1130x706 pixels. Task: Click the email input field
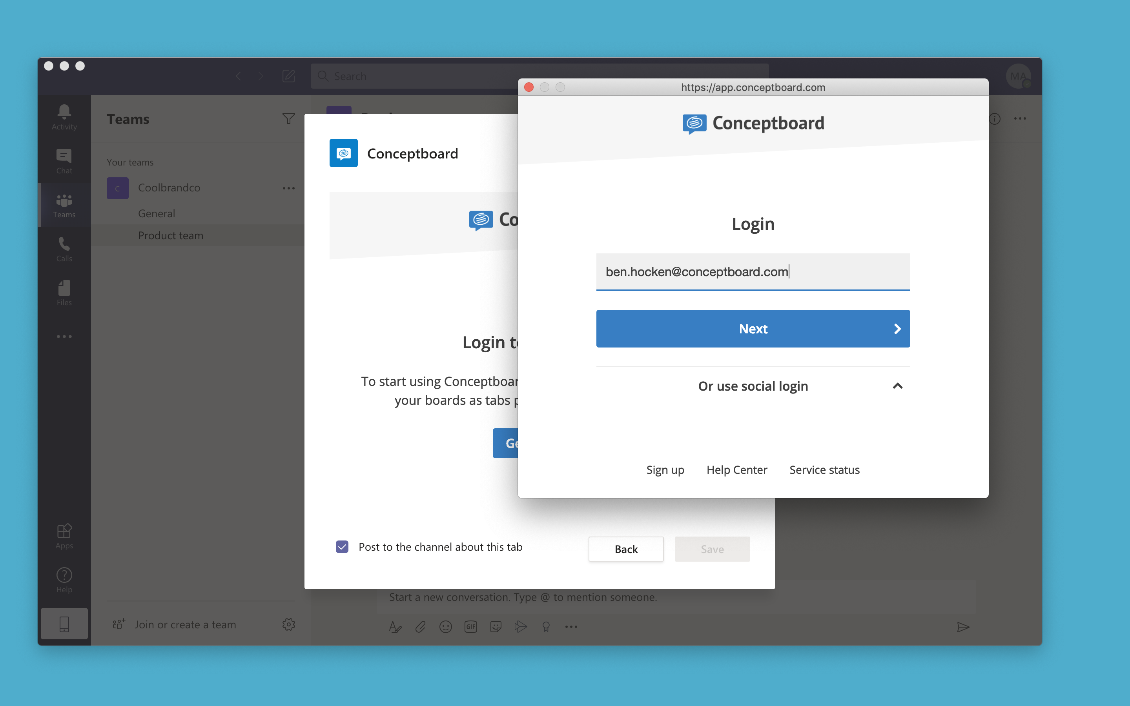pos(753,271)
